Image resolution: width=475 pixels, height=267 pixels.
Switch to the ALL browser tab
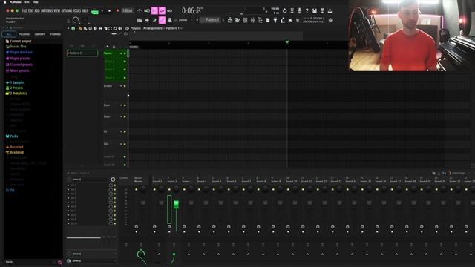[x=9, y=34]
